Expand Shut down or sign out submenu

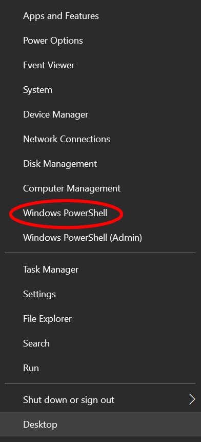point(100,399)
